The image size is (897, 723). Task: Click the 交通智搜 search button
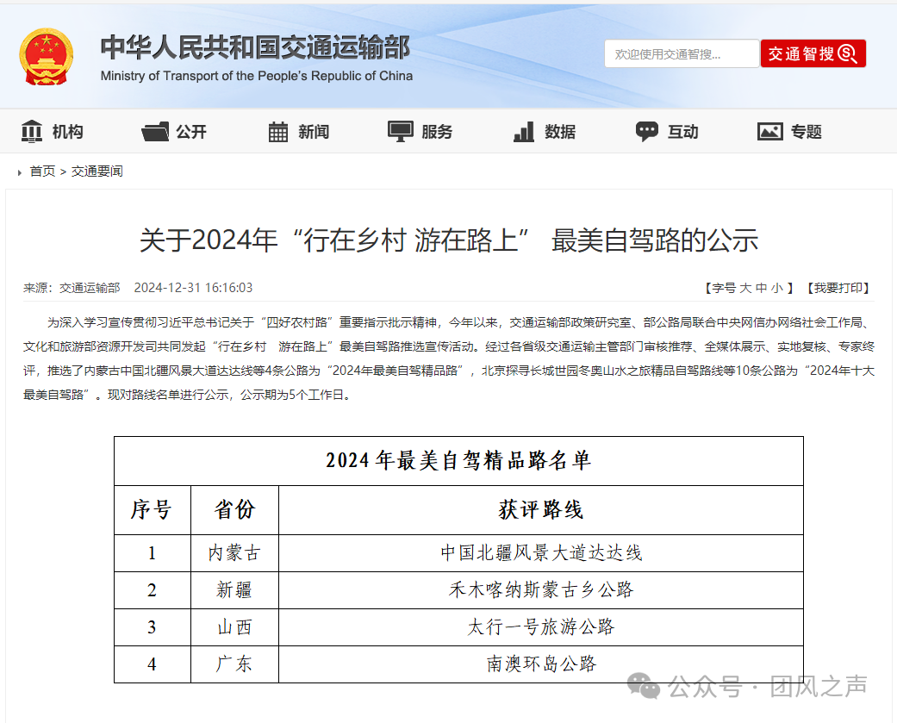pyautogui.click(x=813, y=53)
